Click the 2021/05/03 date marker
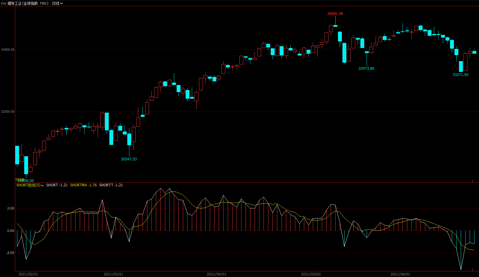This screenshot has height=277, width=479. click(x=310, y=274)
